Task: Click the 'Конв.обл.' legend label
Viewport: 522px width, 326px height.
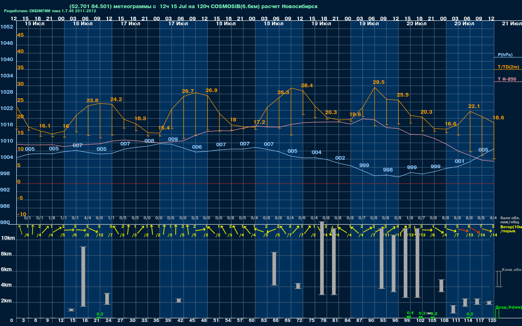Action: coord(511,270)
